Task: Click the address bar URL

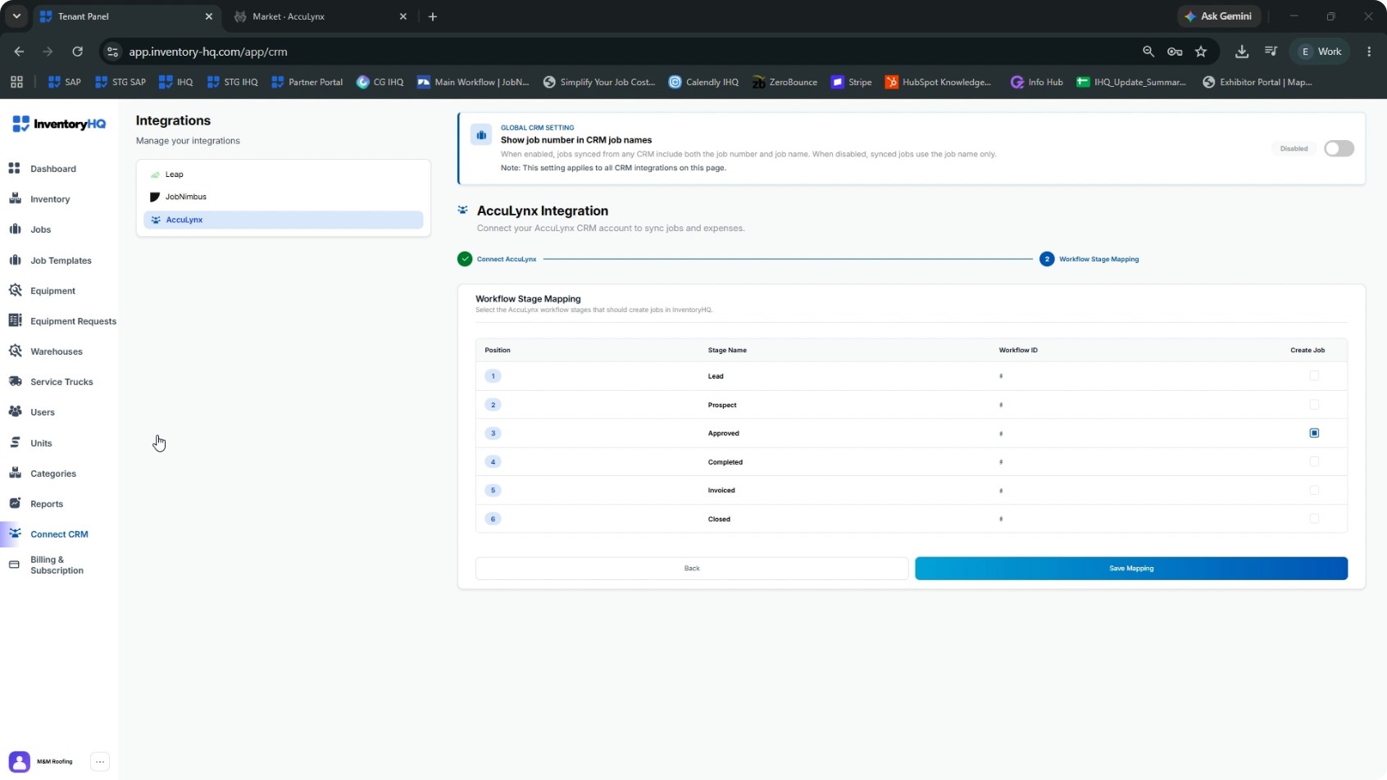Action: click(x=208, y=51)
